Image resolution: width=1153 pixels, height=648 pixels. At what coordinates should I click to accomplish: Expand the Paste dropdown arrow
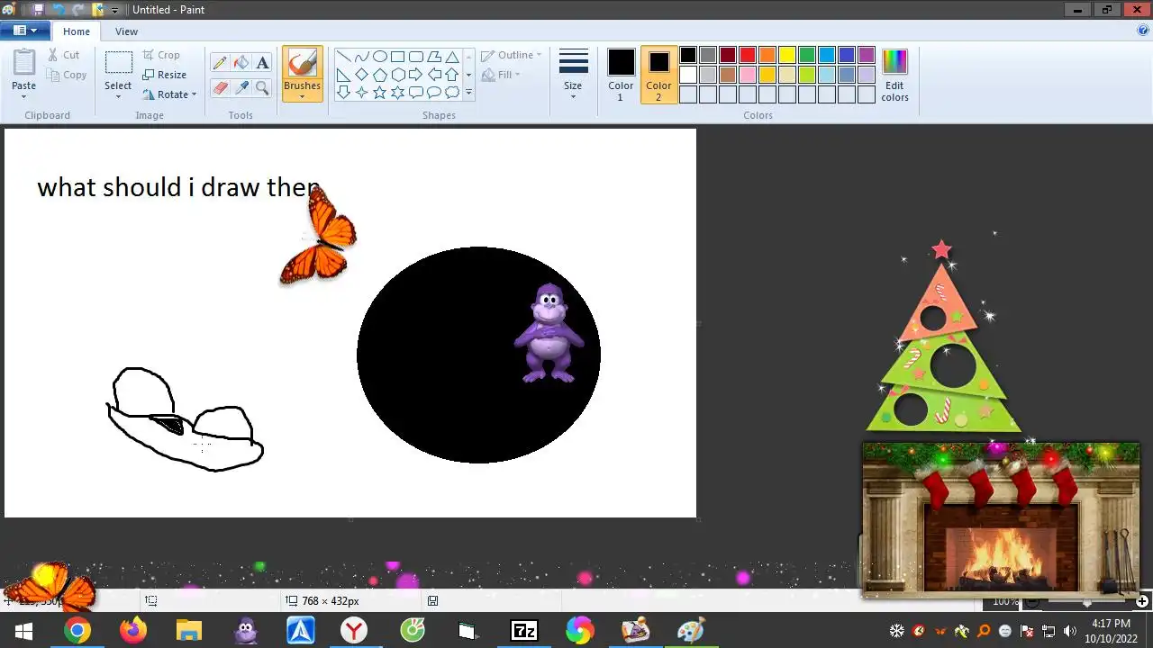click(x=24, y=96)
